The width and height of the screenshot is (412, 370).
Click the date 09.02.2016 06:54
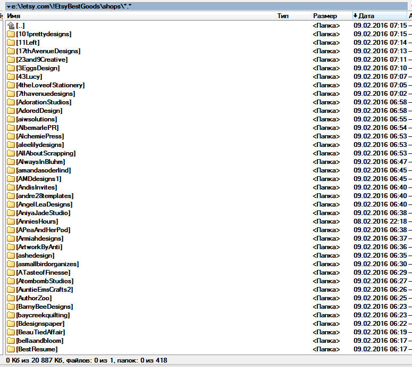[x=380, y=128]
